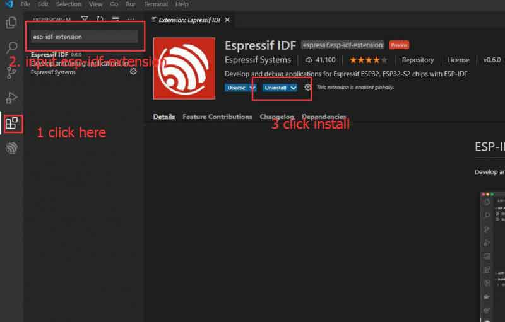Refresh the extensions list
This screenshot has height=322, width=505.
point(100,20)
